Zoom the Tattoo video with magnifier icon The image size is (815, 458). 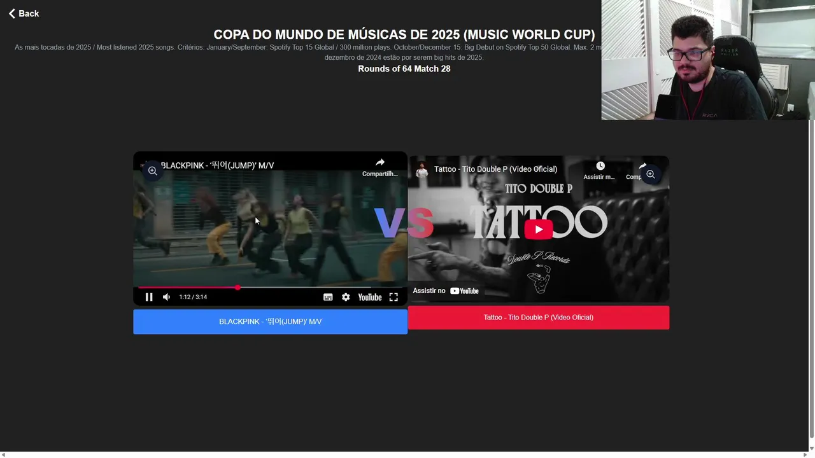point(650,174)
